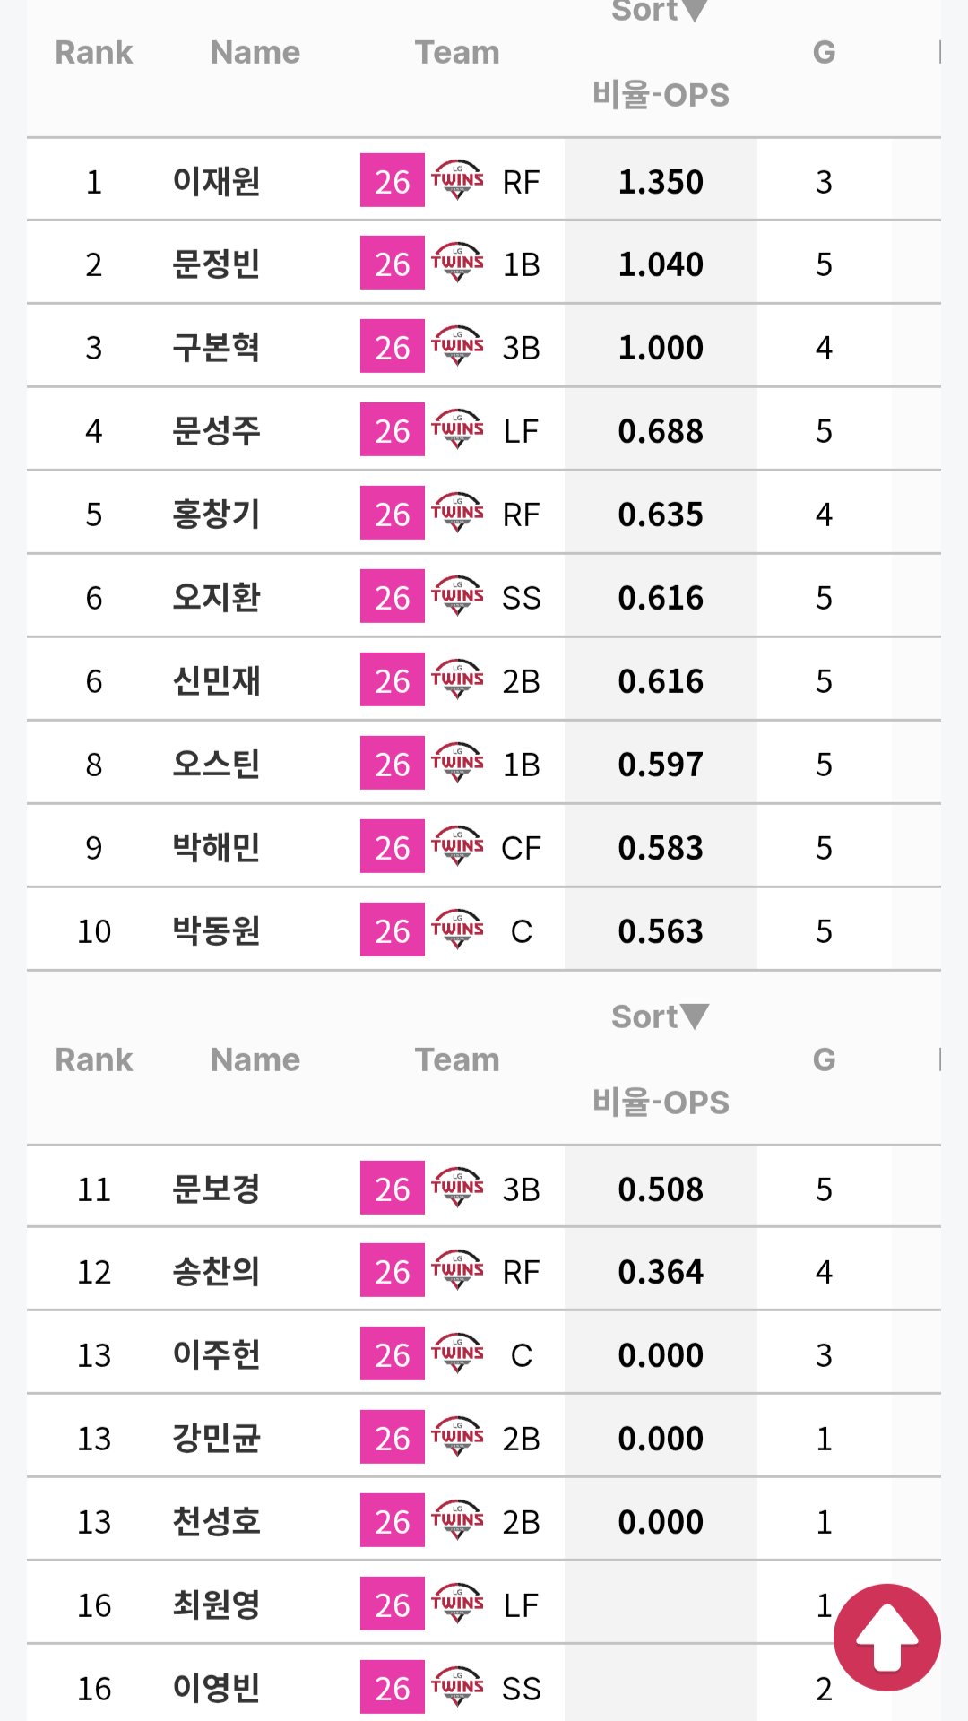968x1721 pixels.
Task: Tap the red scroll-to-top arrow button
Action: tap(886, 1638)
